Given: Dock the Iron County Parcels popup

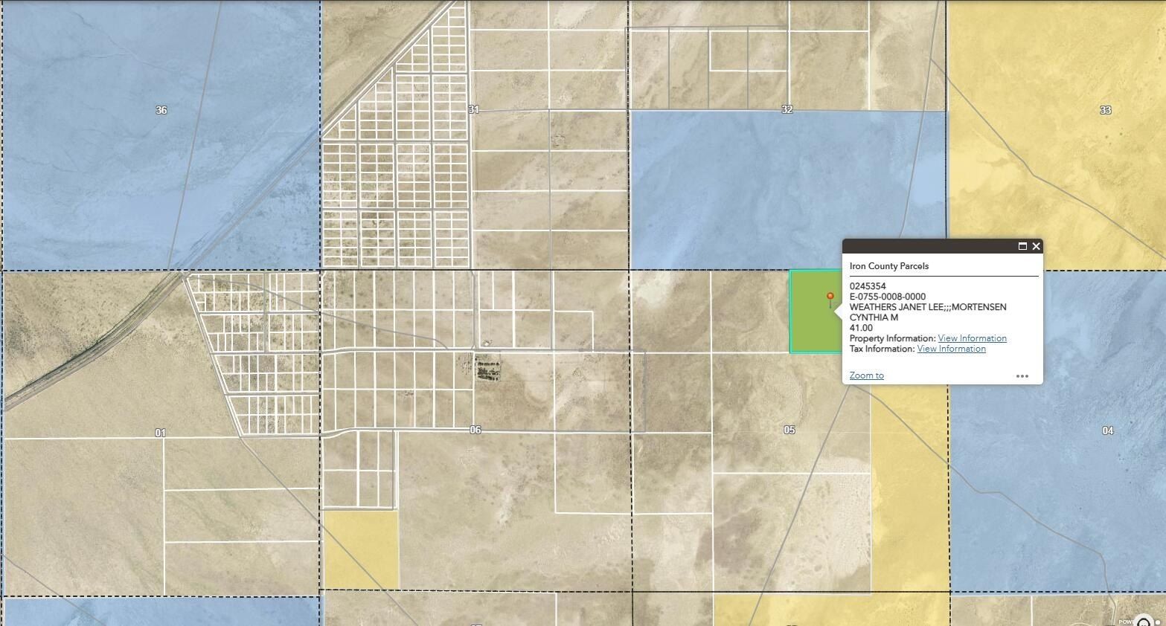Looking at the screenshot, I should coord(1021,246).
